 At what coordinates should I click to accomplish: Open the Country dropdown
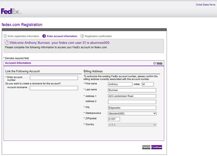(x=132, y=125)
